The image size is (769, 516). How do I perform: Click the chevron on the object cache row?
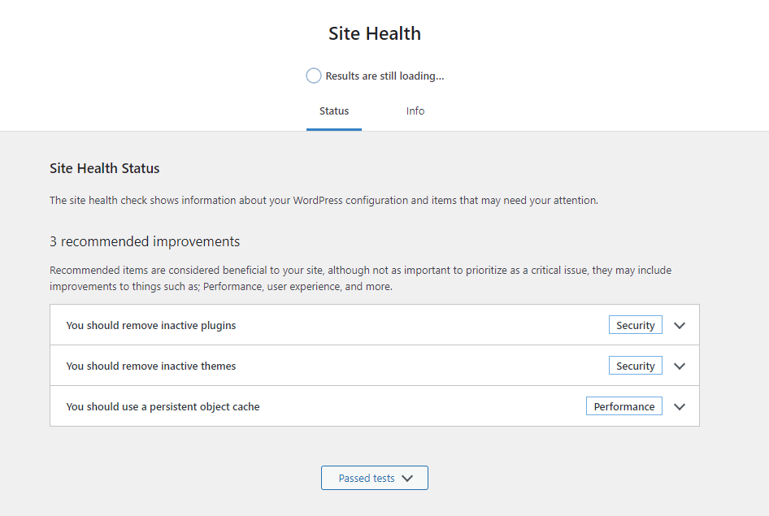click(680, 405)
